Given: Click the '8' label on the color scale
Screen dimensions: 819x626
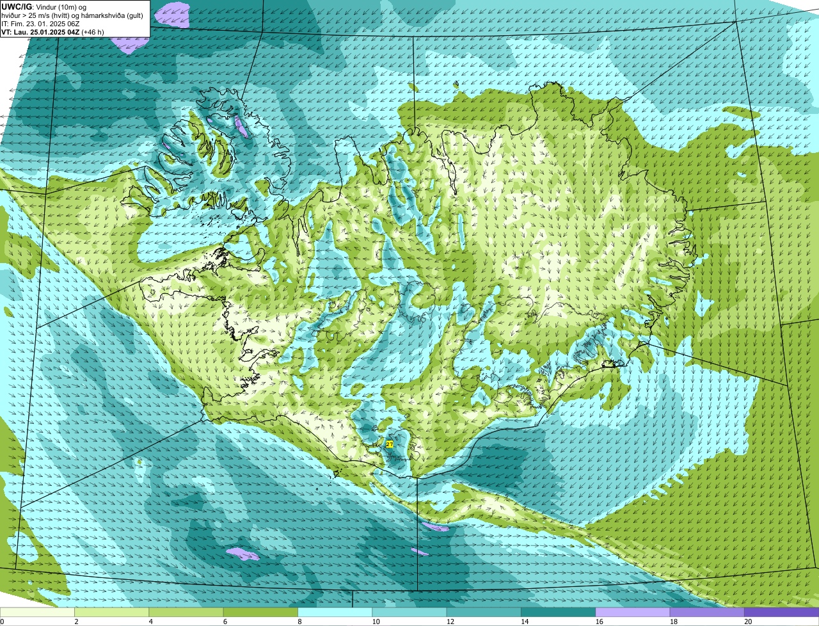Looking at the screenshot, I should coord(299,622).
